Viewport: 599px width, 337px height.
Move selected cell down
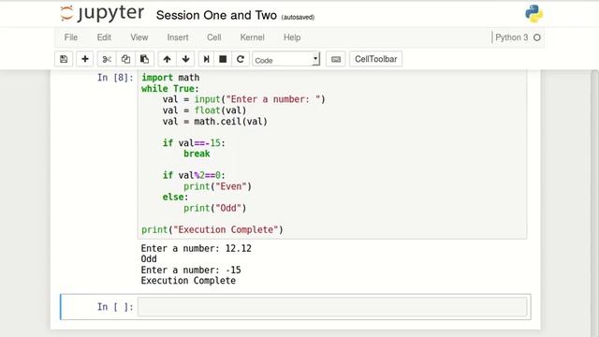(185, 59)
